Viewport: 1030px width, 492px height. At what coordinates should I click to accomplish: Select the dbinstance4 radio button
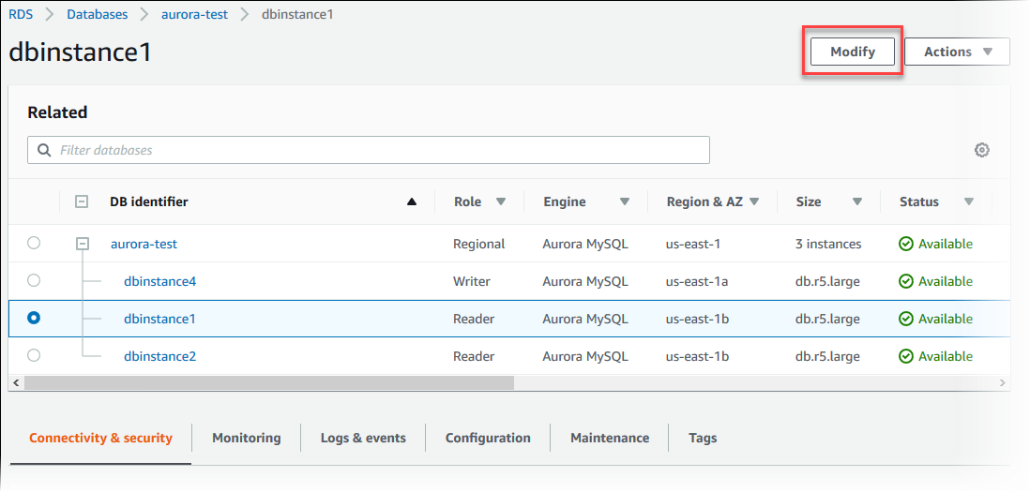click(34, 280)
